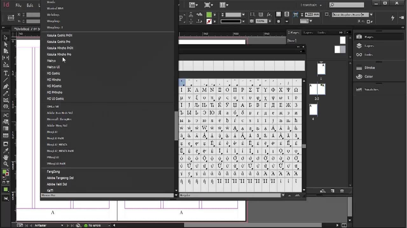Activate the Hand tool
The height and width of the screenshot is (228, 407).
(x=6, y=157)
